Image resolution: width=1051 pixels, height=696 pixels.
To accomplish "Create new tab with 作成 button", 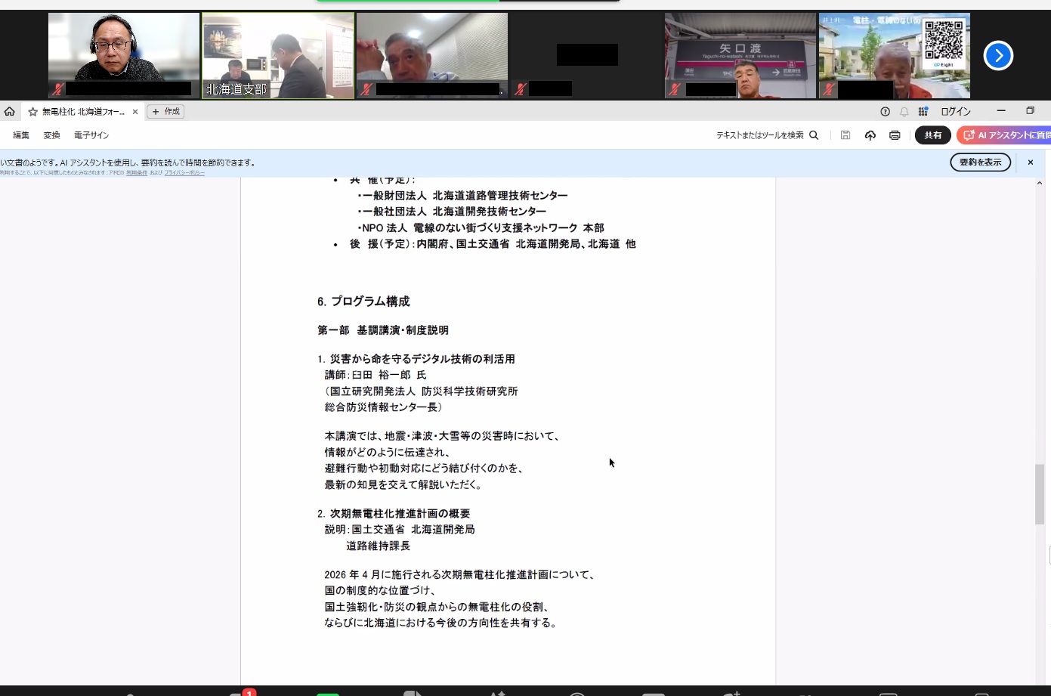I will coord(166,112).
